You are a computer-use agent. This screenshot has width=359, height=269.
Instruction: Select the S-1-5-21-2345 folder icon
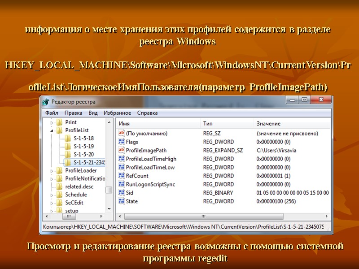tap(68, 162)
